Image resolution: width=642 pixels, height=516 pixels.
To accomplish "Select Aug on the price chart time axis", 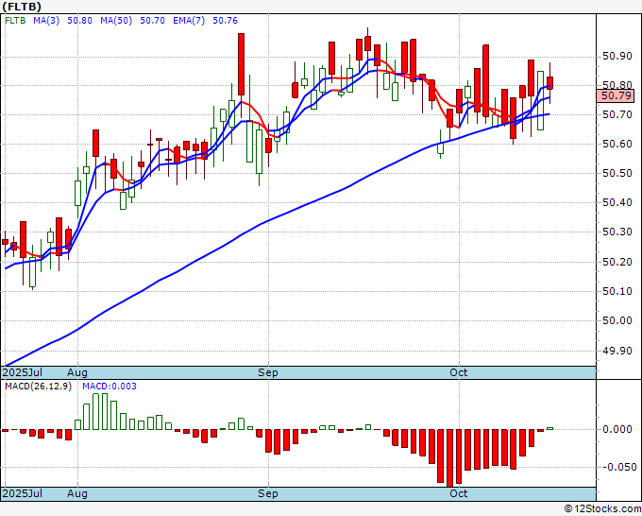I will 77,372.
